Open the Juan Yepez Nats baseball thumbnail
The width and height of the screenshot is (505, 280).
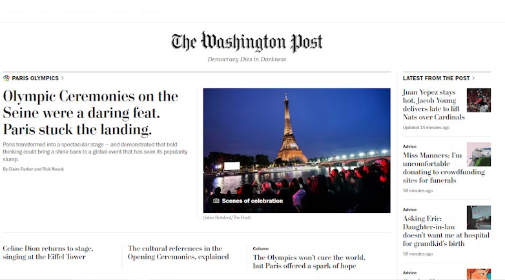tap(479, 100)
